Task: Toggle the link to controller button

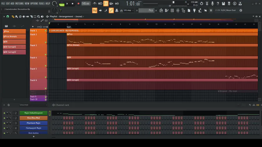Action: (111, 10)
